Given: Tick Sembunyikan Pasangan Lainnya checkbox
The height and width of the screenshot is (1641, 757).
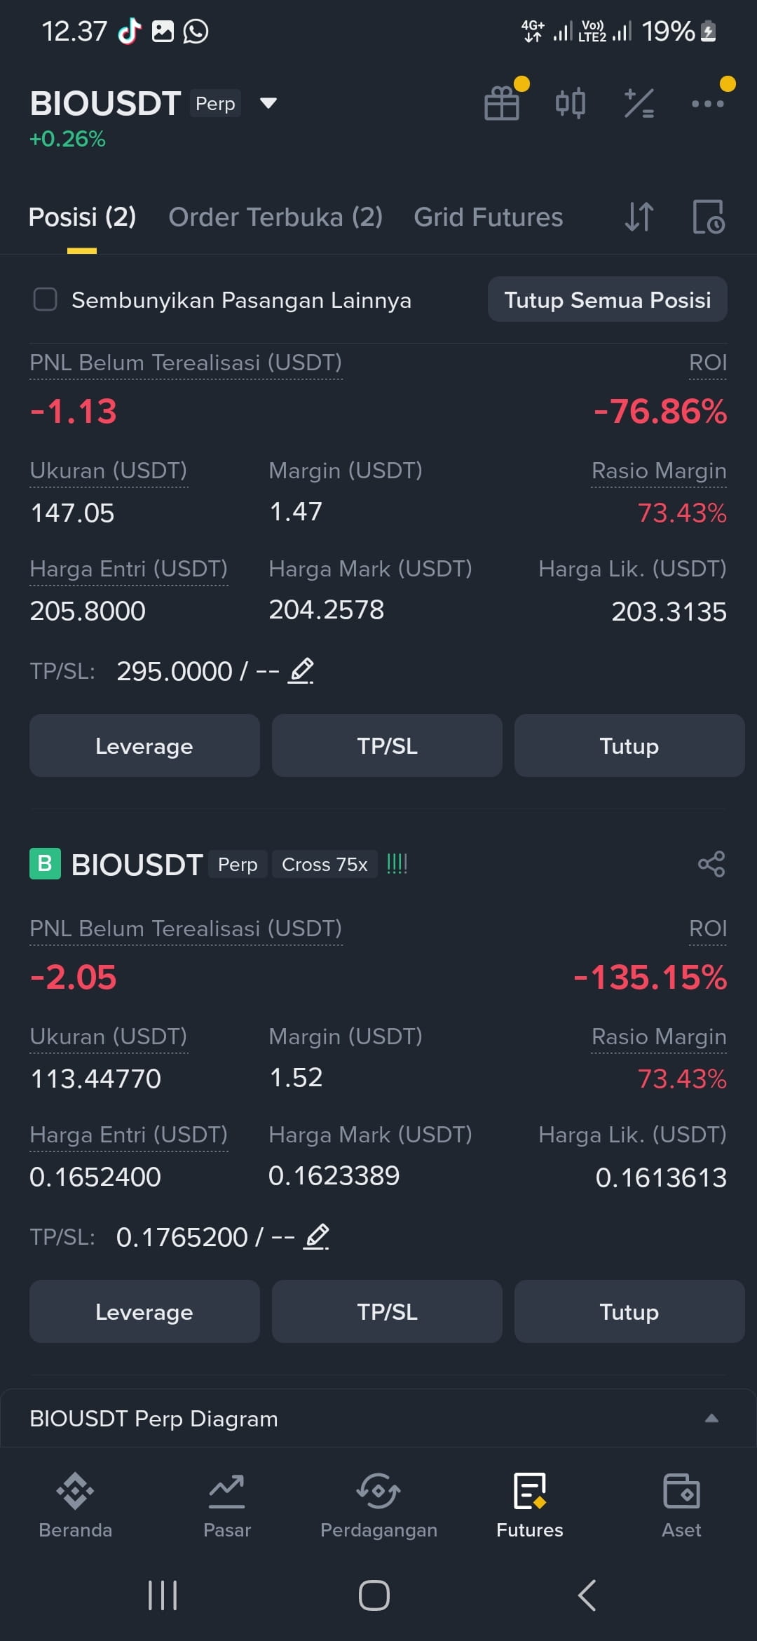Looking at the screenshot, I should click(x=46, y=299).
